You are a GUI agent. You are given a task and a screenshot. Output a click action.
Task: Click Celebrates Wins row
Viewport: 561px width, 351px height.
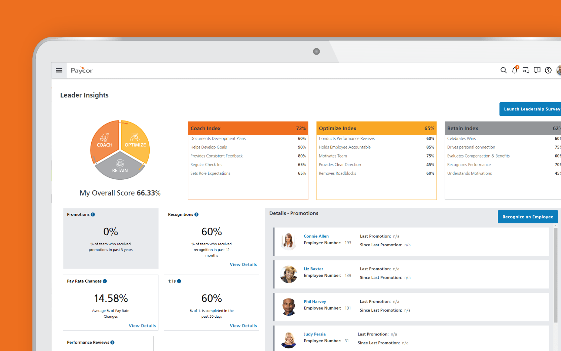(503, 139)
